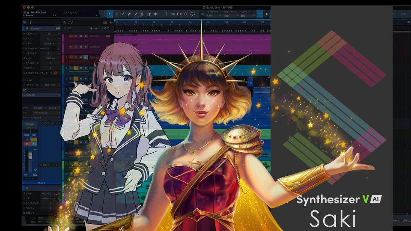Image resolution: width=411 pixels, height=231 pixels.
Task: Toggle Note FX power button
Action: (24, 95)
